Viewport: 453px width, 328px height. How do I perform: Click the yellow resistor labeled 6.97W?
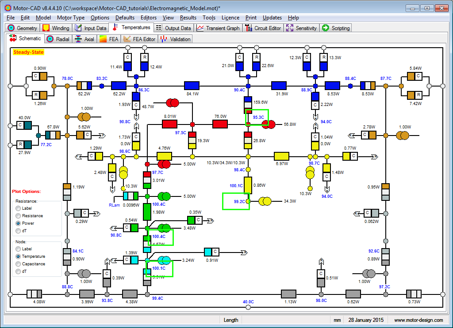(x=281, y=156)
